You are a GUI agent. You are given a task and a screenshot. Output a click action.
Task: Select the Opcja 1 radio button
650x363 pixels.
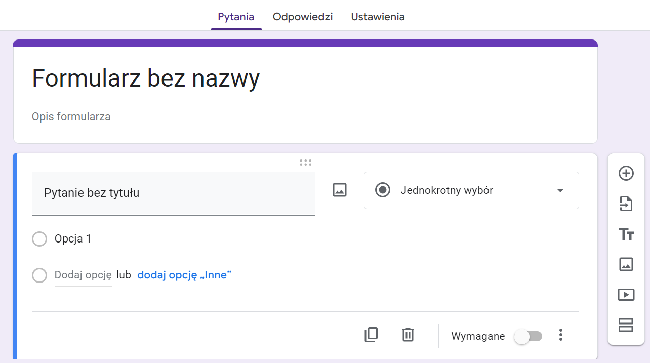(39, 239)
